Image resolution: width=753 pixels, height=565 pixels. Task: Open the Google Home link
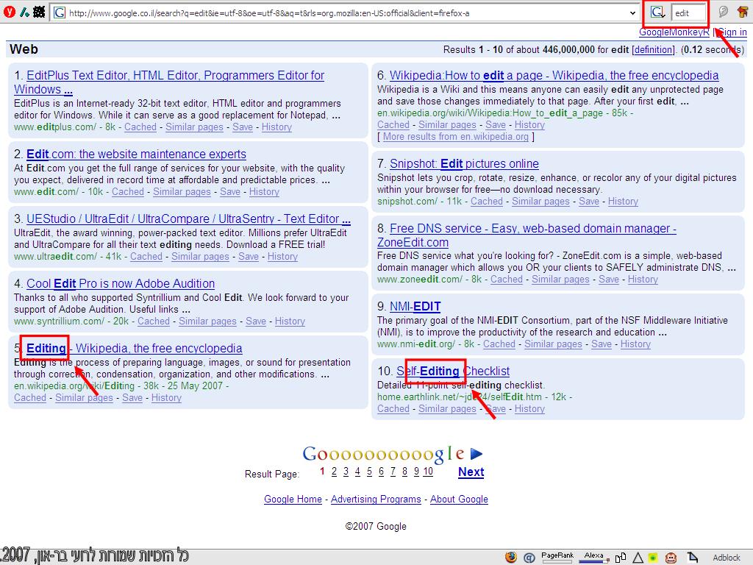(293, 500)
